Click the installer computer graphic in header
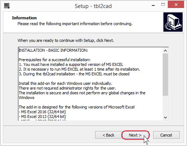Screen dimensions: 187x146 pos(173,22)
